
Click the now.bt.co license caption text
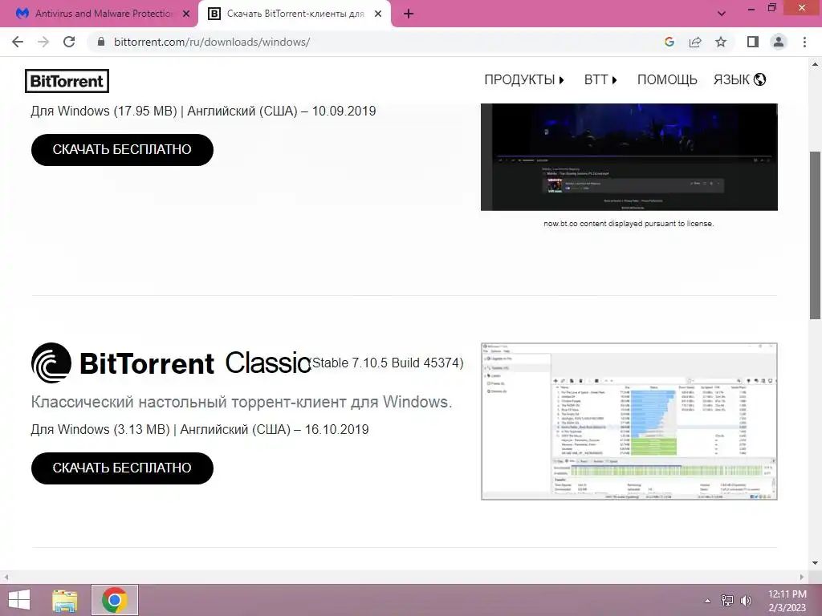(629, 224)
